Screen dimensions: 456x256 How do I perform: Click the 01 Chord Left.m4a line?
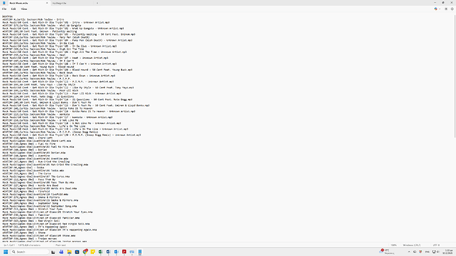click(x=36, y=141)
